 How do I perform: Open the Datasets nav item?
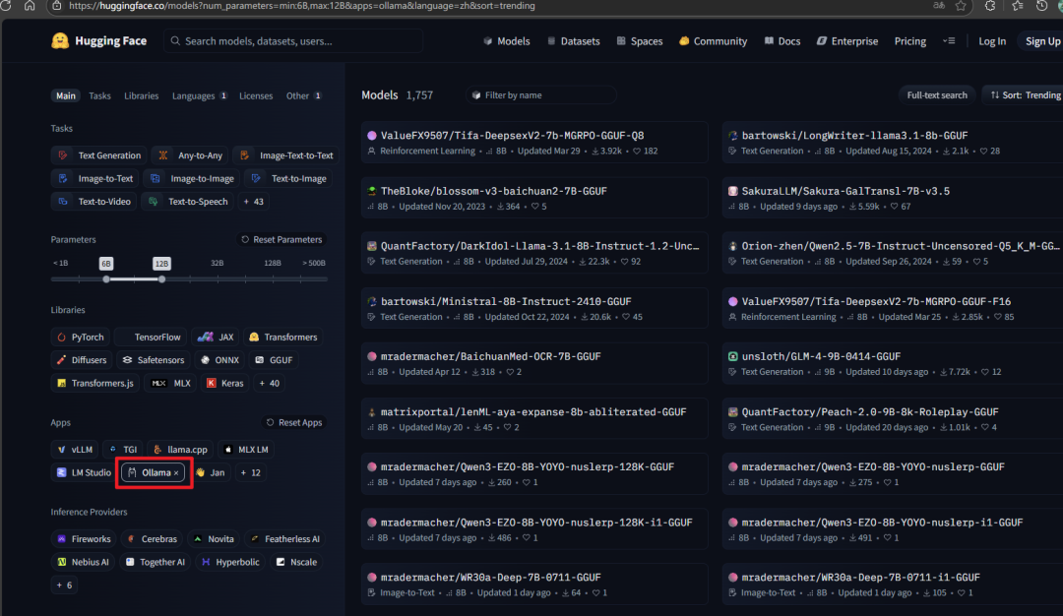click(x=574, y=41)
